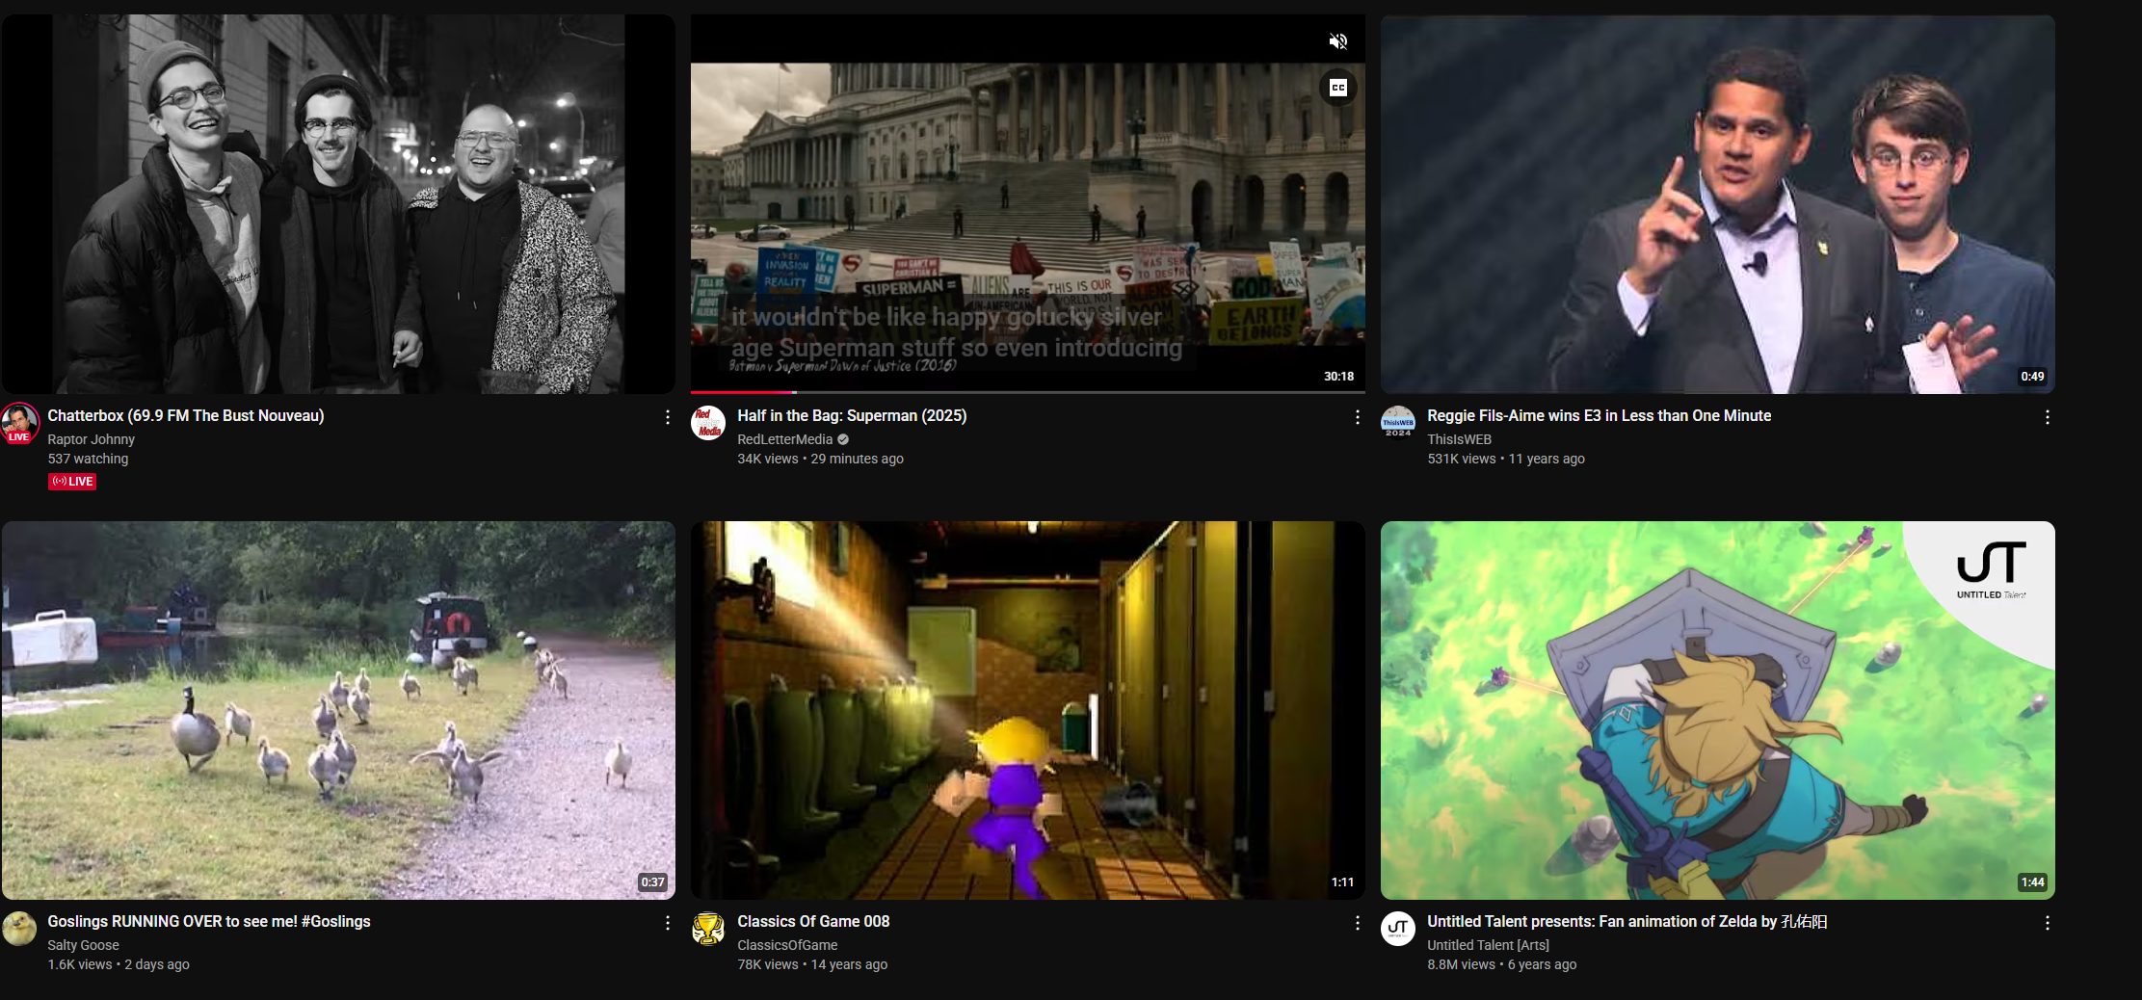Open title 'Chatterbox (69.9 FM The Bust Nouveau)'

click(186, 415)
